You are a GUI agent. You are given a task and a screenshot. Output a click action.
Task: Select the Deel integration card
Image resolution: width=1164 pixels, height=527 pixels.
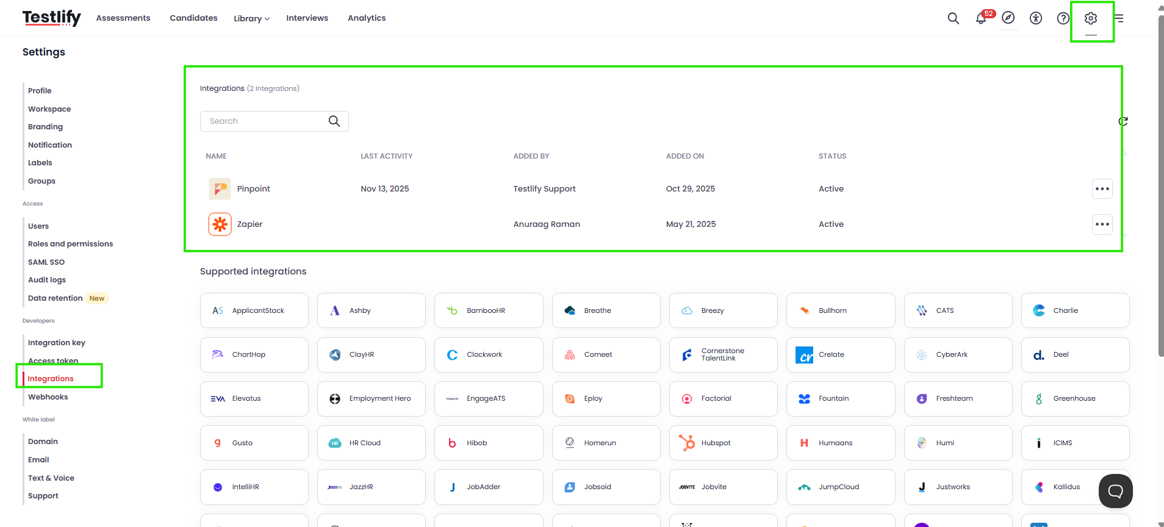[x=1076, y=355]
